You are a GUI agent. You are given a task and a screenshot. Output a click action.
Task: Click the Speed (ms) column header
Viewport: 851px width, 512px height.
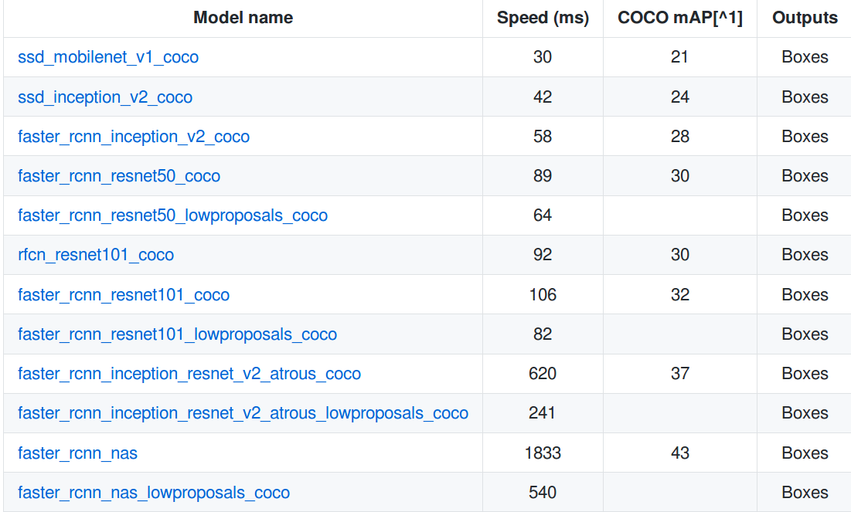point(543,18)
